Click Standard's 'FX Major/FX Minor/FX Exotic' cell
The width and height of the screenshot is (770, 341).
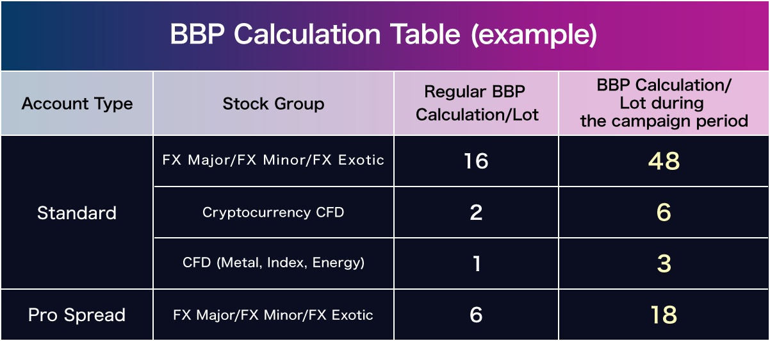coord(274,160)
